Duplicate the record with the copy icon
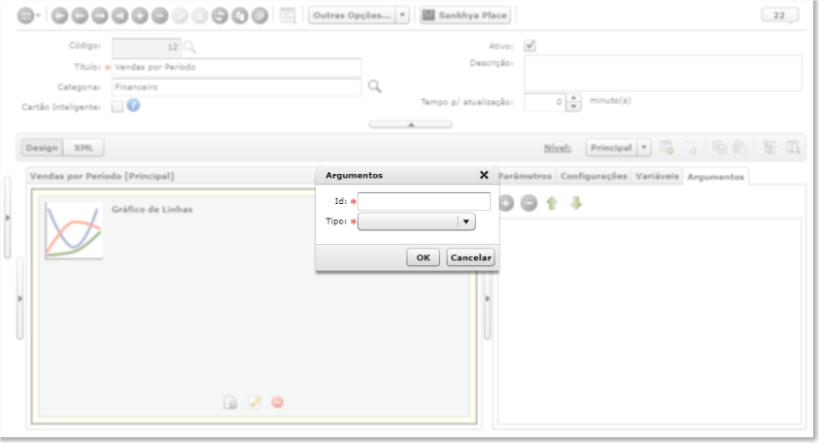 240,16
